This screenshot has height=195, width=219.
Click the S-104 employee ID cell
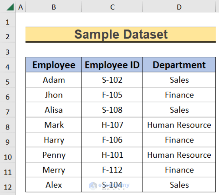pos(112,185)
